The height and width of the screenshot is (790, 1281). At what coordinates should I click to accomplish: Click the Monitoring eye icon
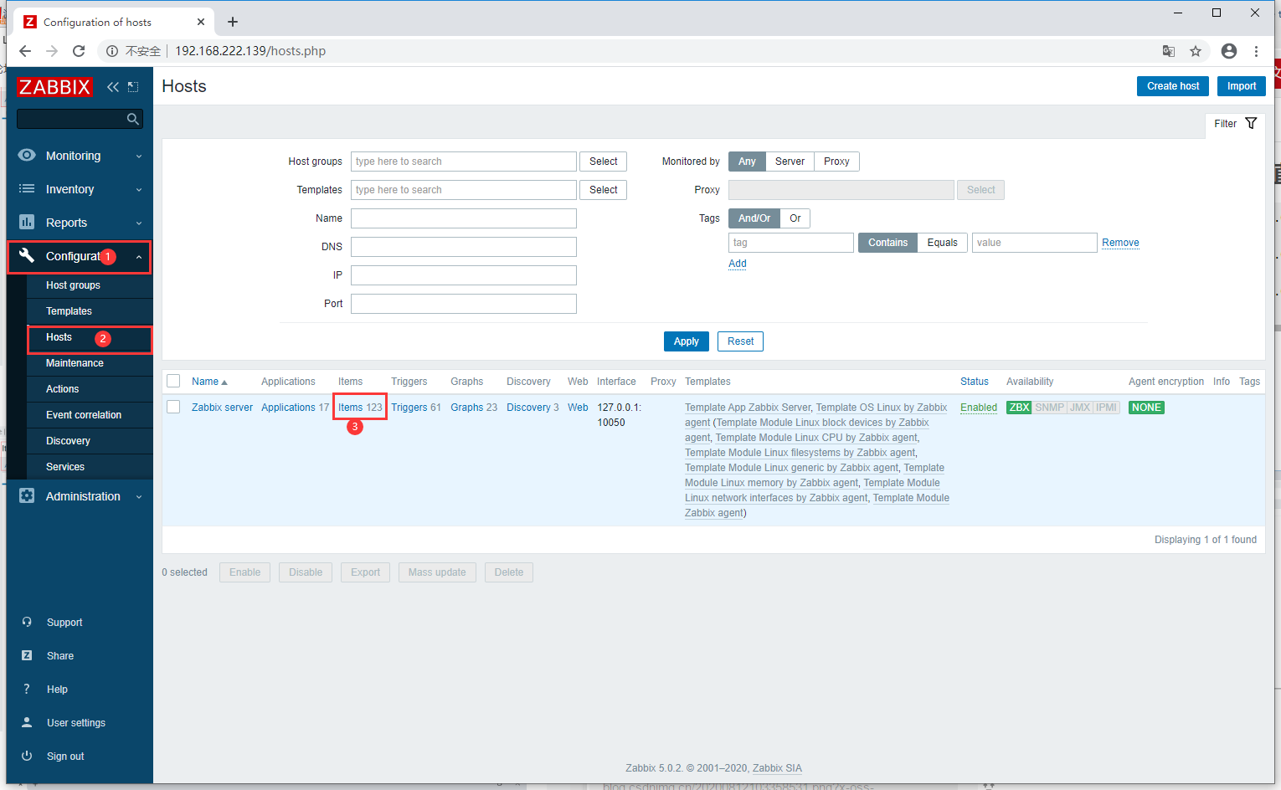[27, 155]
